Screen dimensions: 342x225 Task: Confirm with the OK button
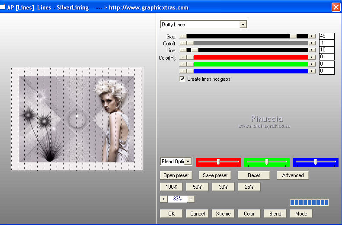pos(171,214)
